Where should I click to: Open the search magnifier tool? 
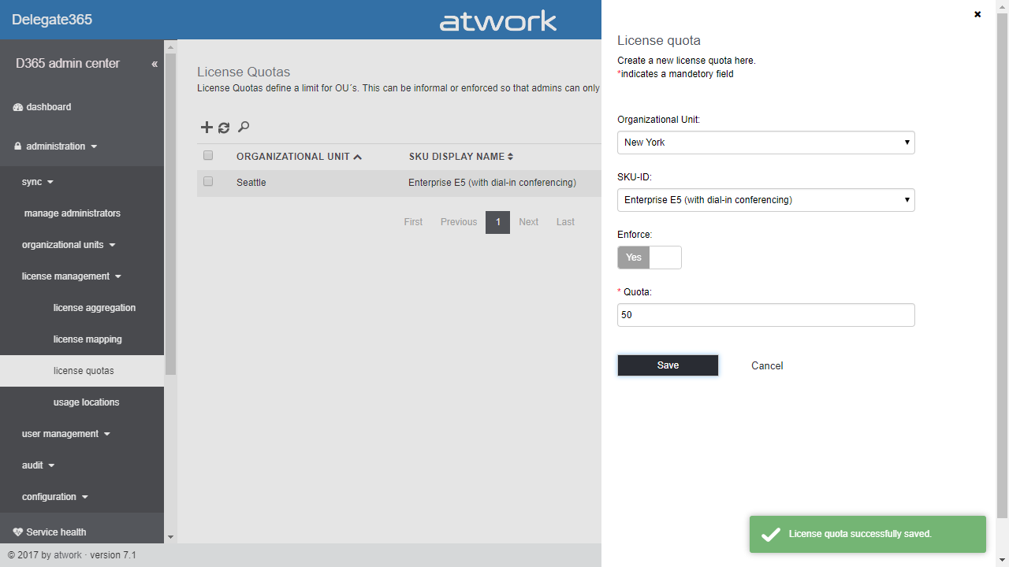tap(244, 127)
